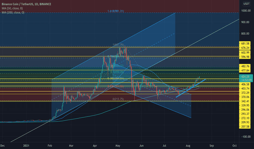Click the 339.95 yellow price label
Image resolution: width=254 pixels, height=149 pixels.
(x=245, y=105)
